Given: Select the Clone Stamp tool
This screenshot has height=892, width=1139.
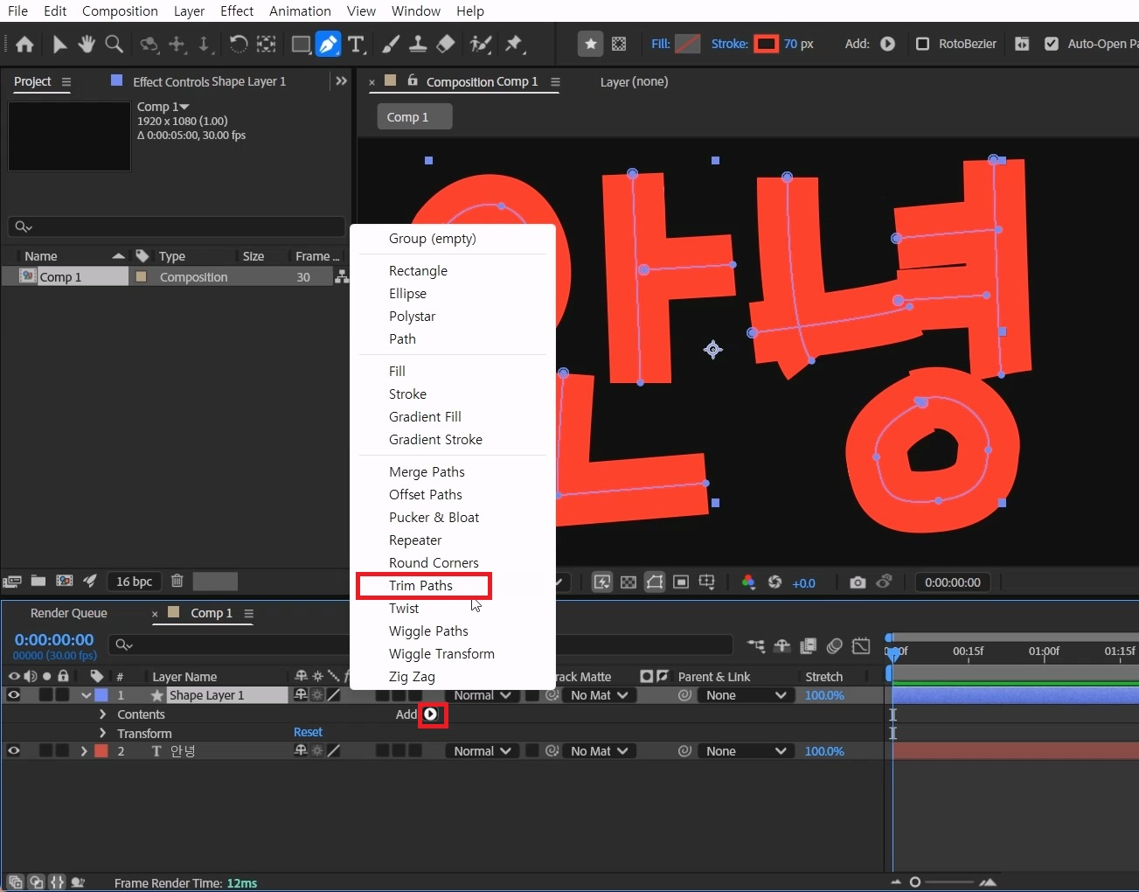Looking at the screenshot, I should point(418,44).
